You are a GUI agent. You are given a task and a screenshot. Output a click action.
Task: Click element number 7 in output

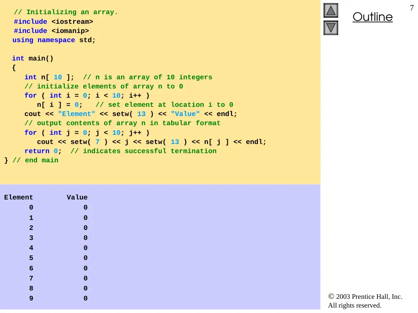(x=31, y=279)
